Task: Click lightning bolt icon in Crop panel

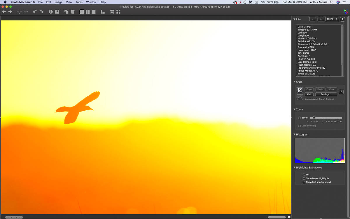Action: [341, 92]
